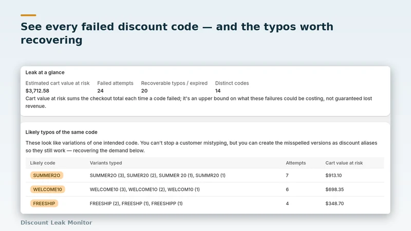Click the SUMMER20 code badge
This screenshot has height=231, width=411.
[x=47, y=175]
